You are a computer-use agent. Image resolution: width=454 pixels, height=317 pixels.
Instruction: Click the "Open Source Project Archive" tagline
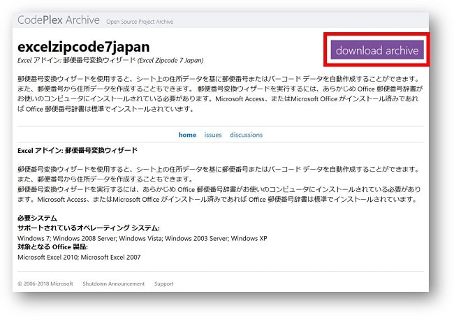[140, 22]
